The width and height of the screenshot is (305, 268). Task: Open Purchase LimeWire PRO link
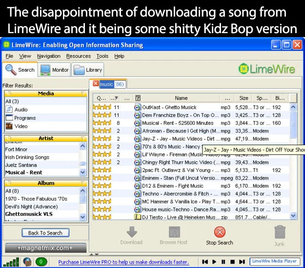coord(123,262)
